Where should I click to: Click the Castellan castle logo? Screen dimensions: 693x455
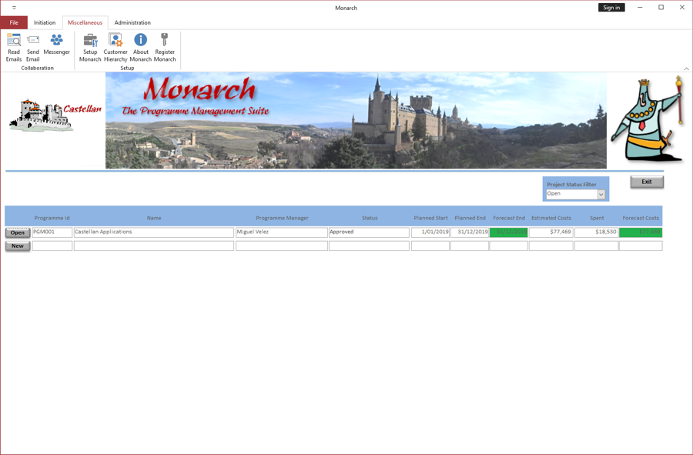[55, 115]
